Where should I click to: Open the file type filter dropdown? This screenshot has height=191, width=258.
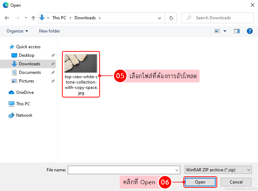point(218,170)
